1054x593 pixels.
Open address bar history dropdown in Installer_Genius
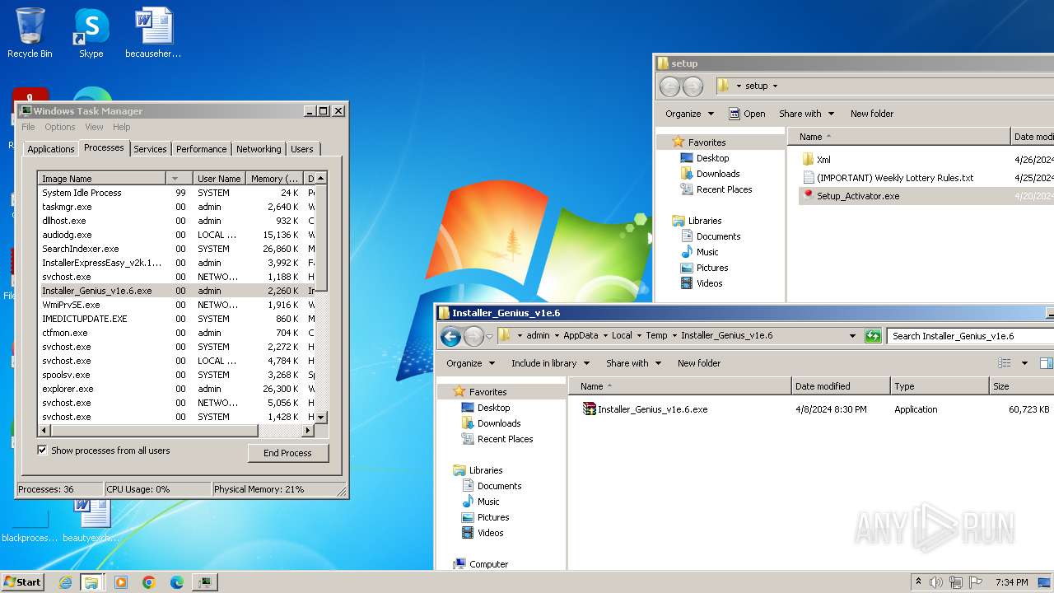point(852,336)
